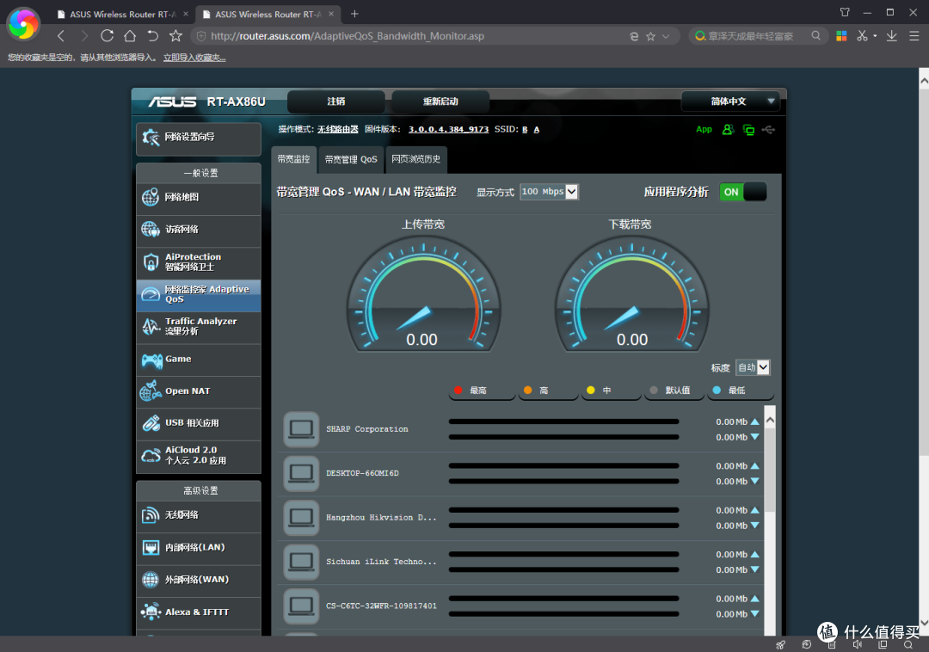
Task: Open browser downloads icon
Action: click(x=891, y=36)
